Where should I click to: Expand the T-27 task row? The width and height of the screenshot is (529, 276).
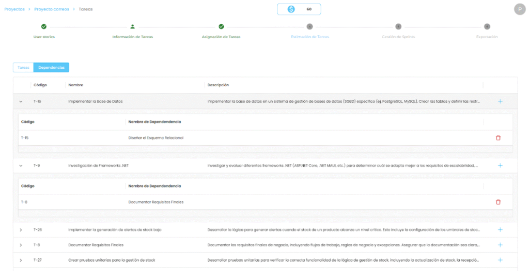21,260
